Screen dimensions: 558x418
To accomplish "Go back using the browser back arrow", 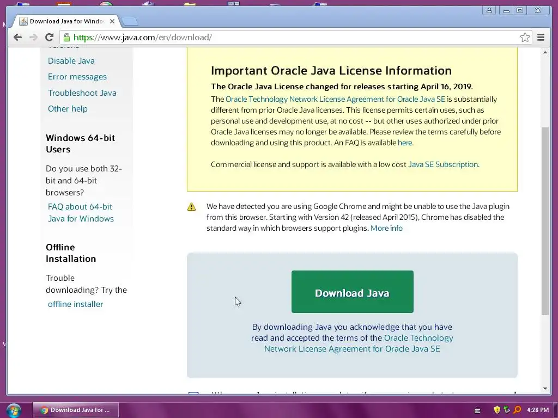I will [x=17, y=38].
